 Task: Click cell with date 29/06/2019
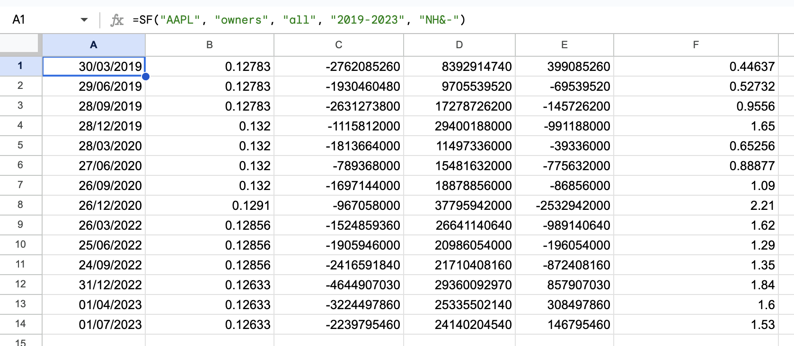pyautogui.click(x=94, y=86)
